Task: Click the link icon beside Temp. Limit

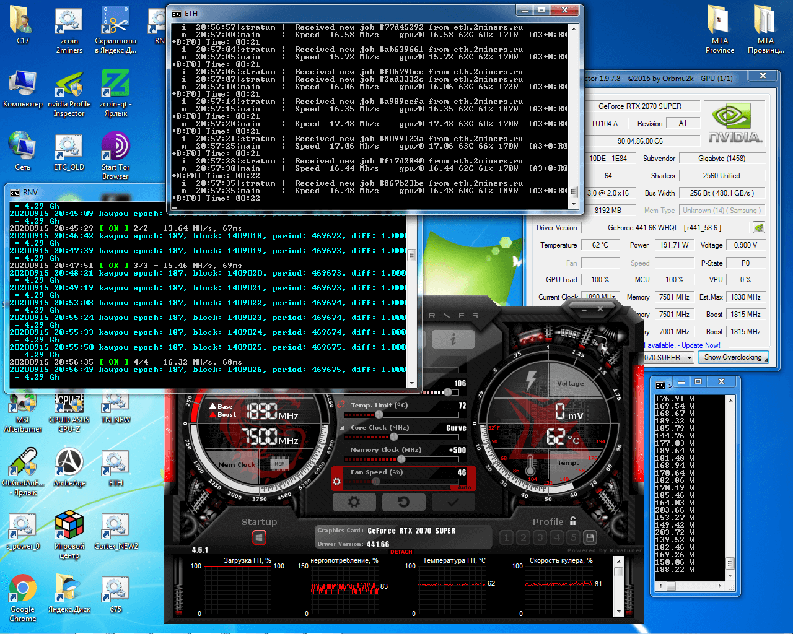Action: 341,405
